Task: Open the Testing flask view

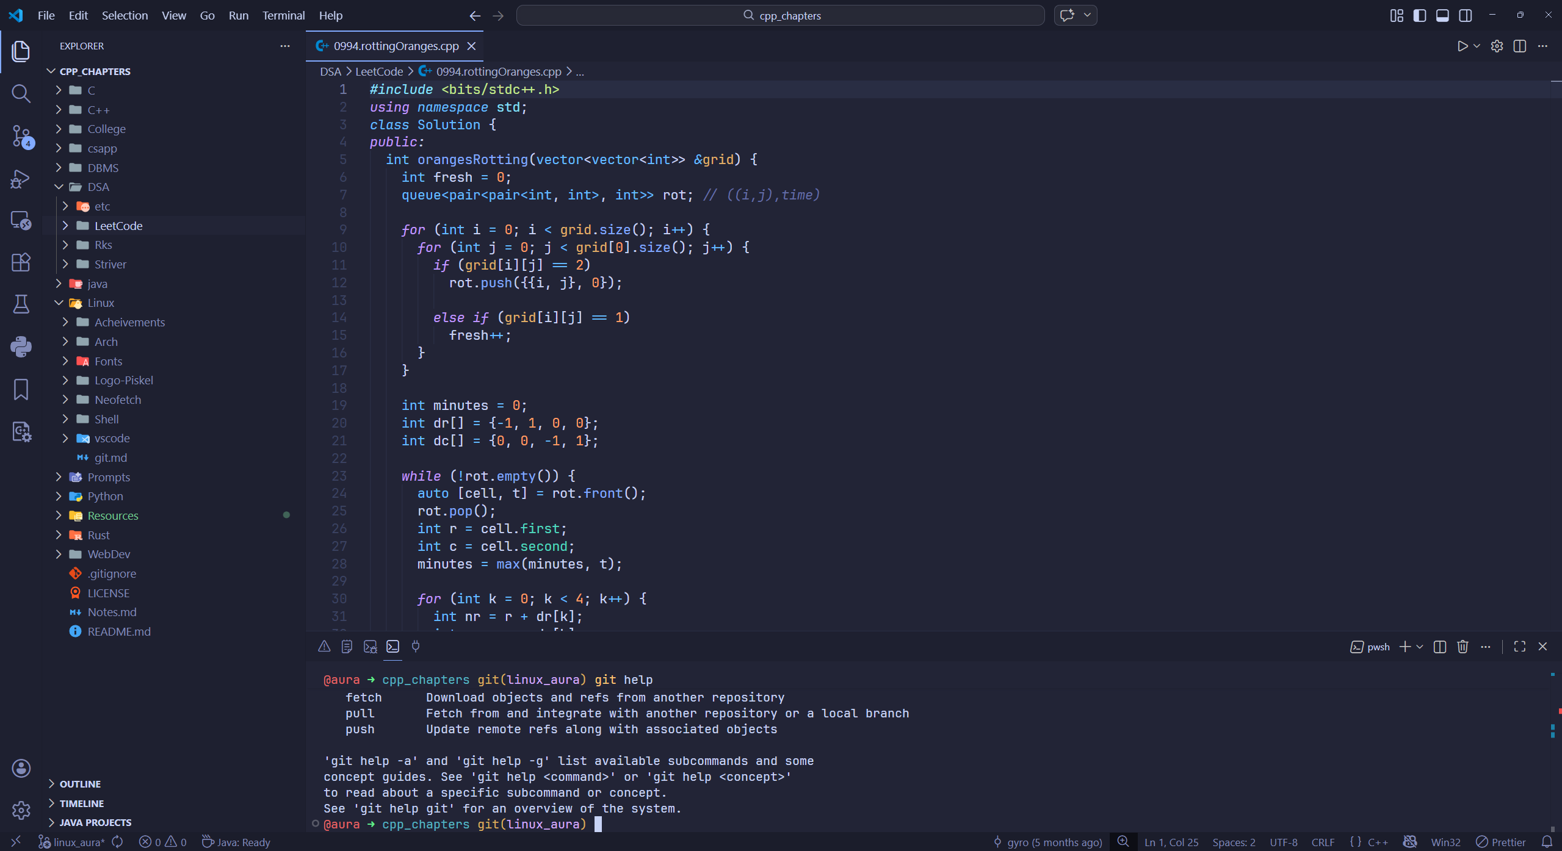Action: [x=21, y=304]
